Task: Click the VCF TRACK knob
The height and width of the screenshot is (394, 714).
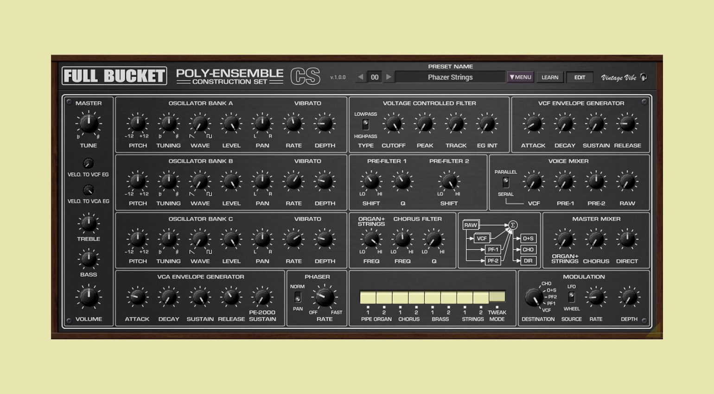Action: click(456, 124)
